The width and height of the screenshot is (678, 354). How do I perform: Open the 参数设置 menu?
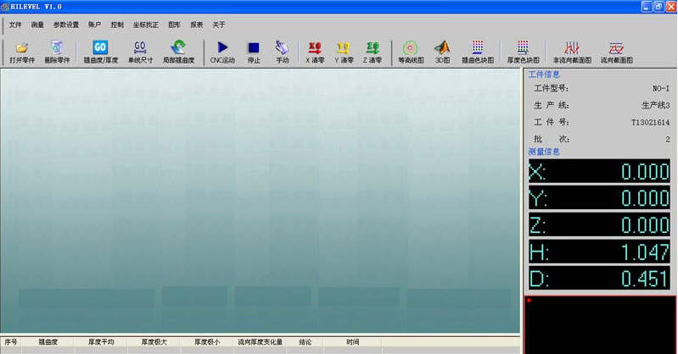click(66, 25)
